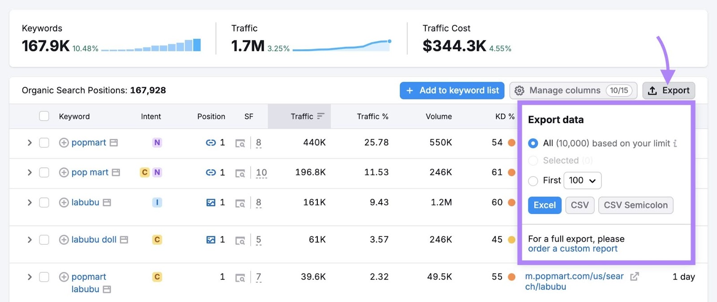The image size is (717, 302).
Task: Sort table by Traffic column header
Action: [302, 116]
